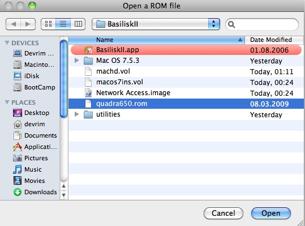
Task: Open the Pictures folder in sidebar
Action: pos(31,158)
